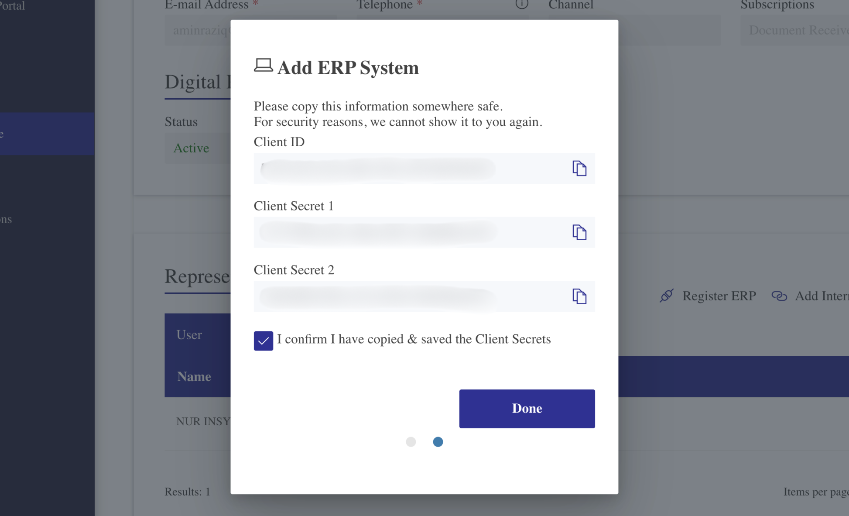Copy the Client ID value
This screenshot has height=516, width=849.
pyautogui.click(x=579, y=168)
